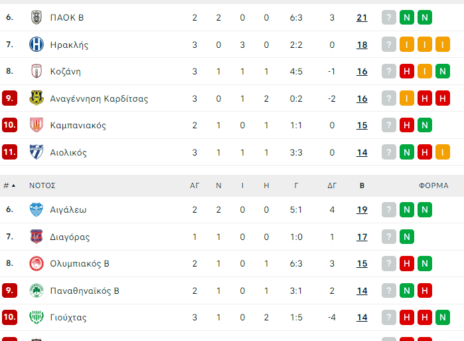The width and height of the screenshot is (464, 341).
Task: Sort ΝΟΤΟΣ table by rank column
Action: coord(9,186)
